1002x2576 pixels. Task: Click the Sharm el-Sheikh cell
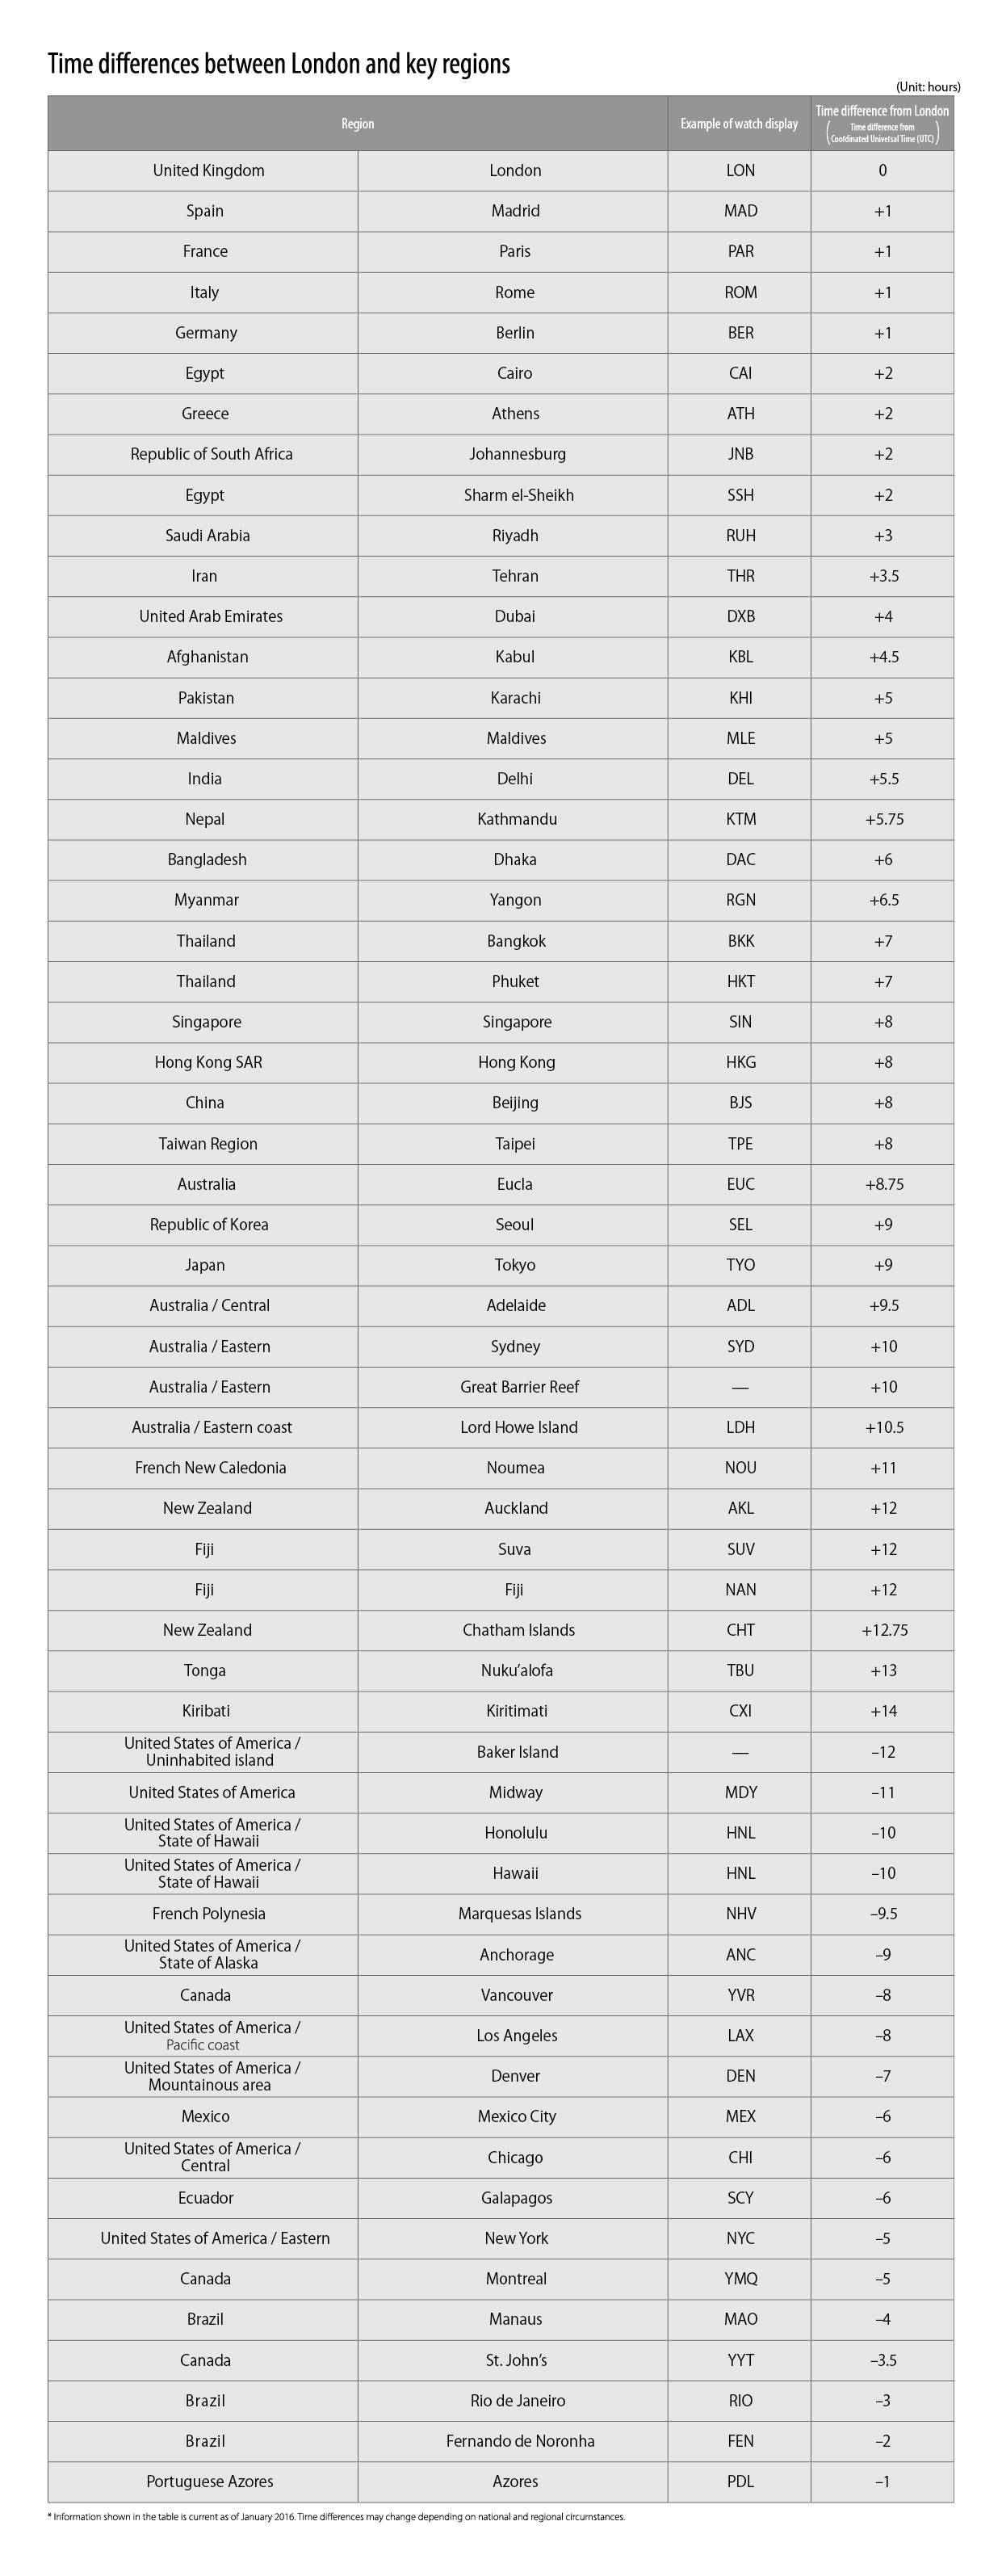click(518, 495)
